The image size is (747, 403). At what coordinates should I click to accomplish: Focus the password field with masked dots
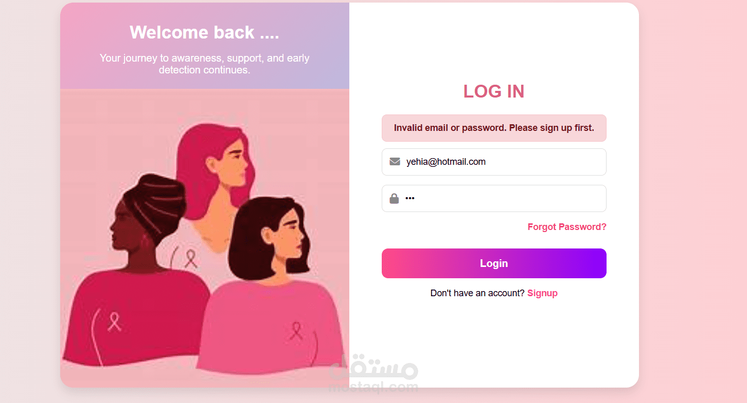pyautogui.click(x=494, y=198)
